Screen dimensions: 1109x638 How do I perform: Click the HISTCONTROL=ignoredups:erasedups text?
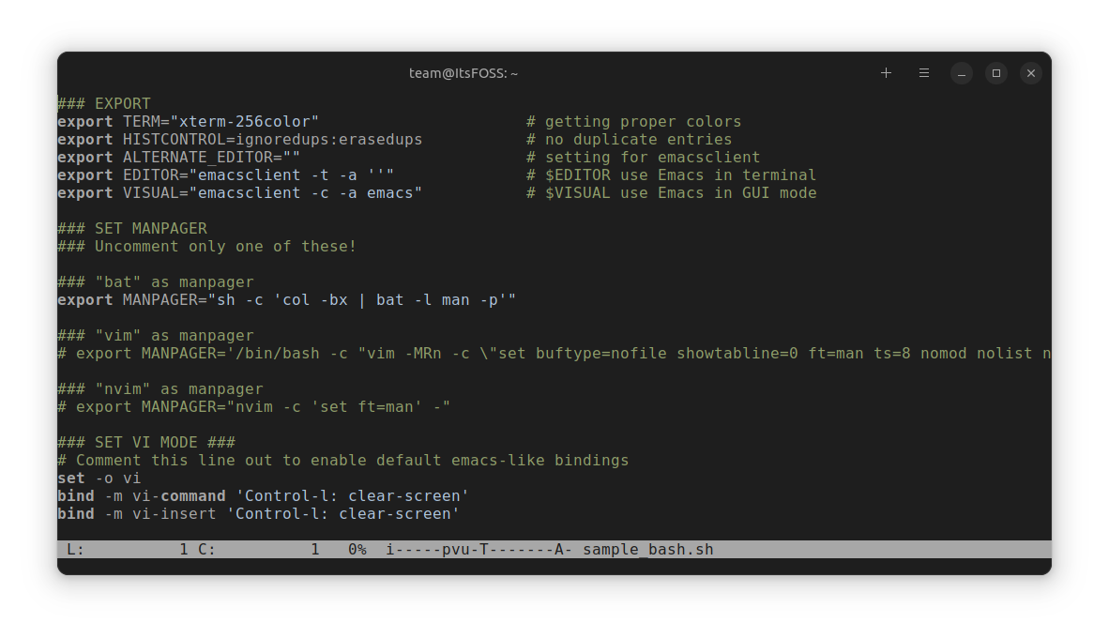[272, 140]
